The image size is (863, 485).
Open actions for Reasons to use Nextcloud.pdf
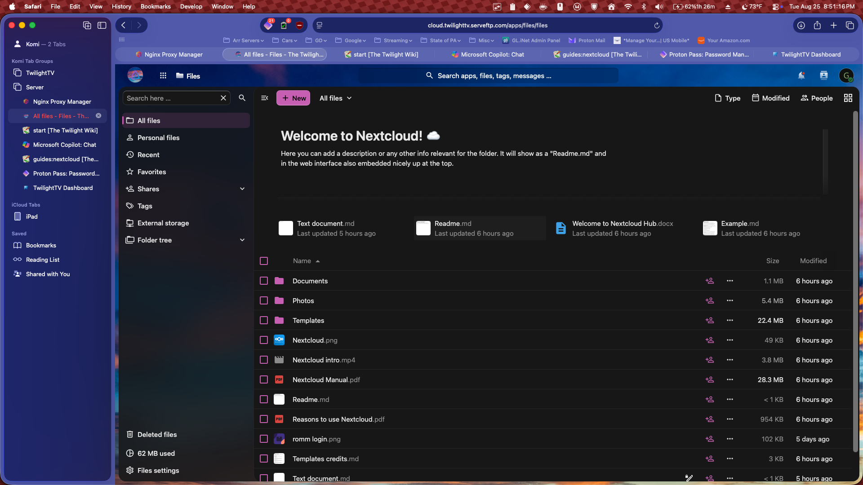point(730,419)
